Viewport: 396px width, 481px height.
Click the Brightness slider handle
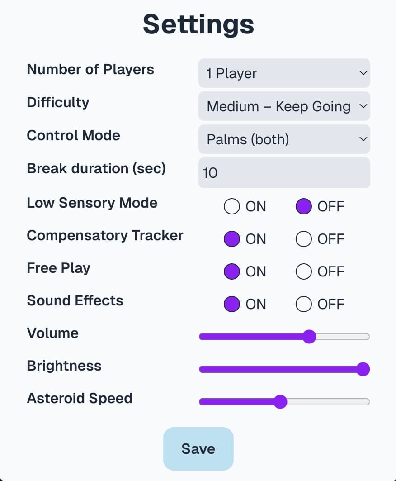click(x=363, y=369)
